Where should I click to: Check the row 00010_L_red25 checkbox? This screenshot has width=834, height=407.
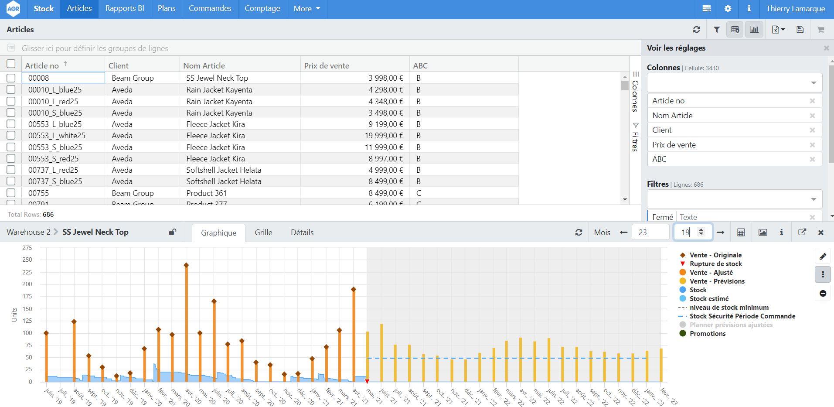click(x=11, y=101)
